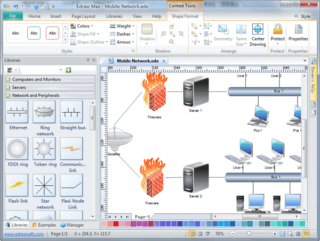Open the Weight dropdown
This screenshot has height=241, width=320.
pyautogui.click(x=122, y=26)
